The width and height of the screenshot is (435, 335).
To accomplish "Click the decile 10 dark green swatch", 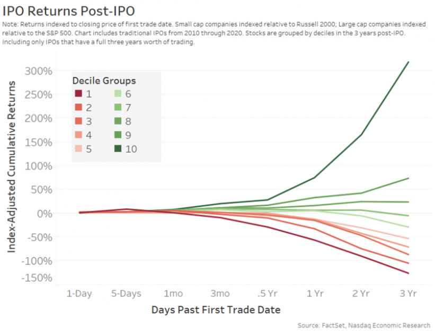I will click(x=118, y=148).
